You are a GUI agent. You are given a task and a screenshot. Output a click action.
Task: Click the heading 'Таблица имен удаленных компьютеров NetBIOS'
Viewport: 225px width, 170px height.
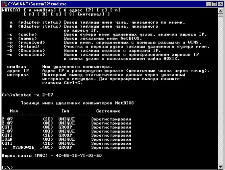pos(77,103)
